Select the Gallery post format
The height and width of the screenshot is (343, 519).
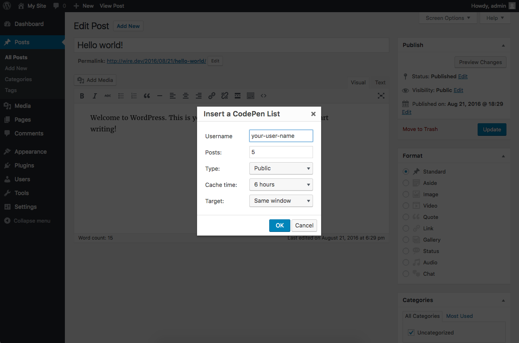coord(406,240)
